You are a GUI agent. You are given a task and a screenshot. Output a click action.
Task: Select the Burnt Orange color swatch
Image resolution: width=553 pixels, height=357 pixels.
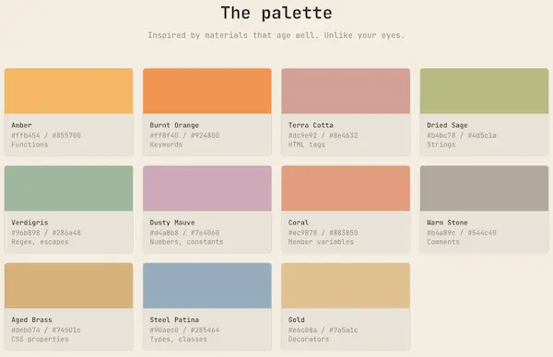click(x=207, y=91)
